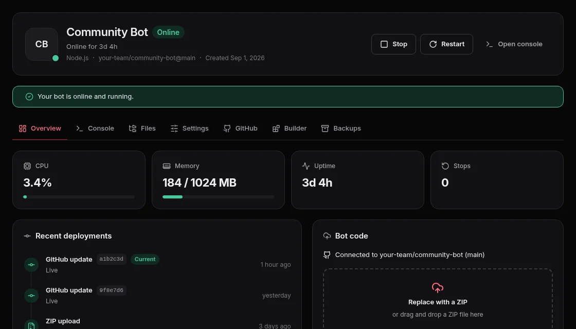Image resolution: width=576 pixels, height=329 pixels.
Task: Click the ZIP upload file icon
Action: pos(31,326)
